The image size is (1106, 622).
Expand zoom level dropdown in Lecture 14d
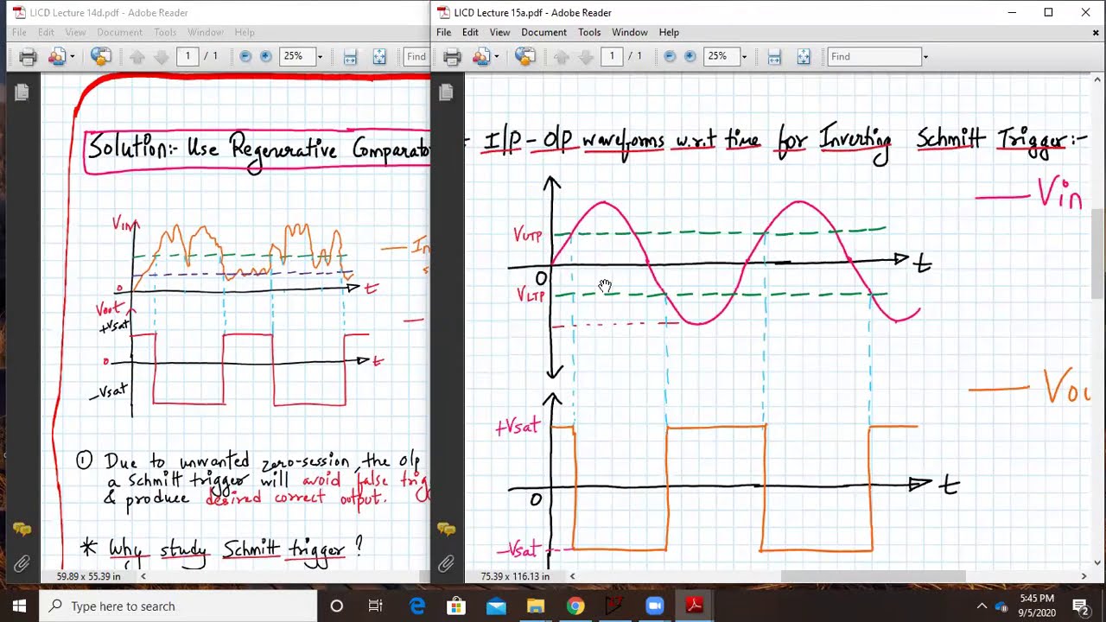(x=320, y=57)
